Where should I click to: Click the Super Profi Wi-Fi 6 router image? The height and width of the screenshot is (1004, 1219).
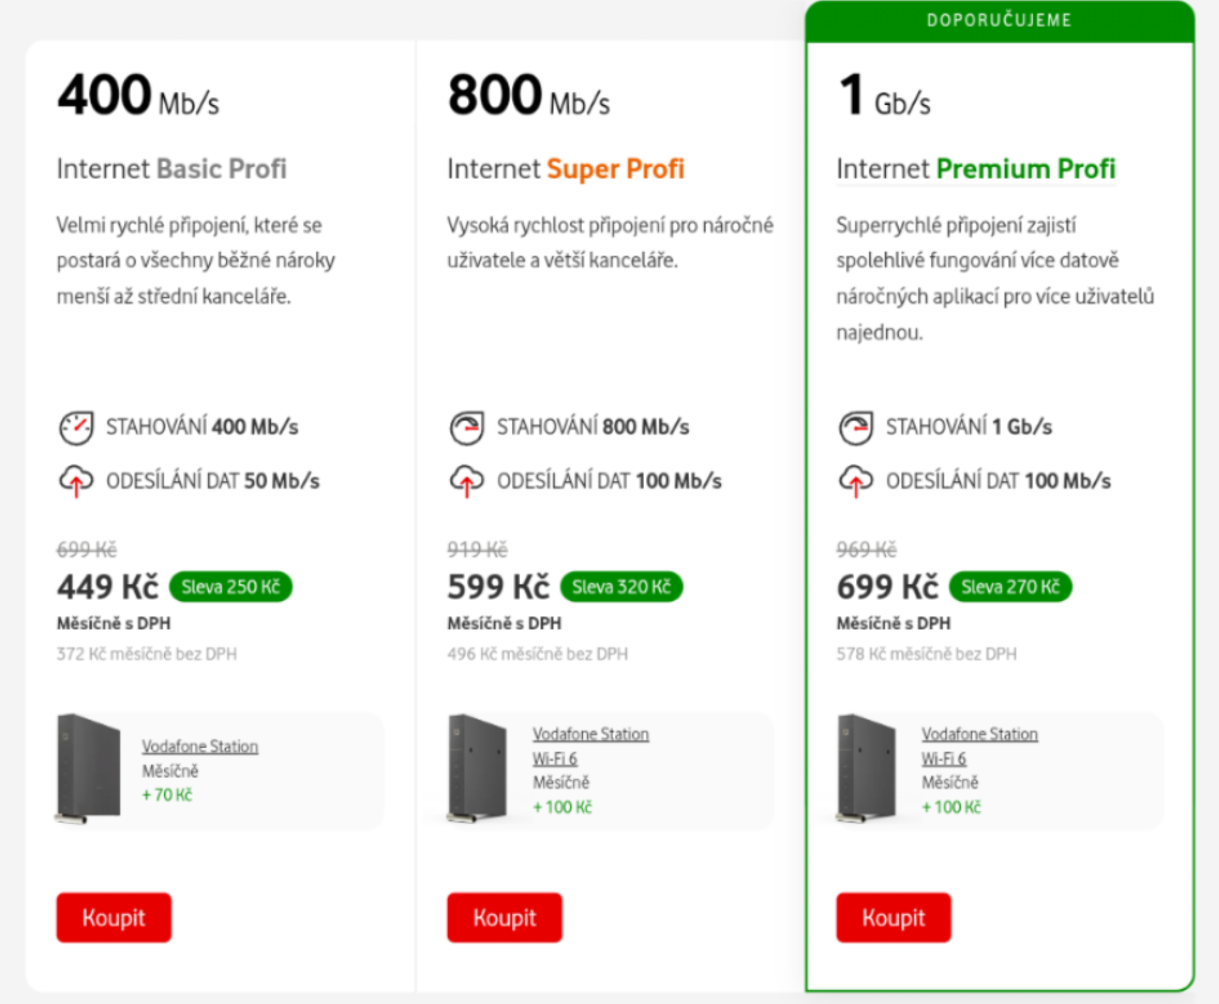[x=477, y=768]
